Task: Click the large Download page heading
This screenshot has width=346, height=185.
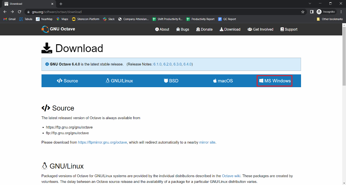Action: (x=72, y=48)
